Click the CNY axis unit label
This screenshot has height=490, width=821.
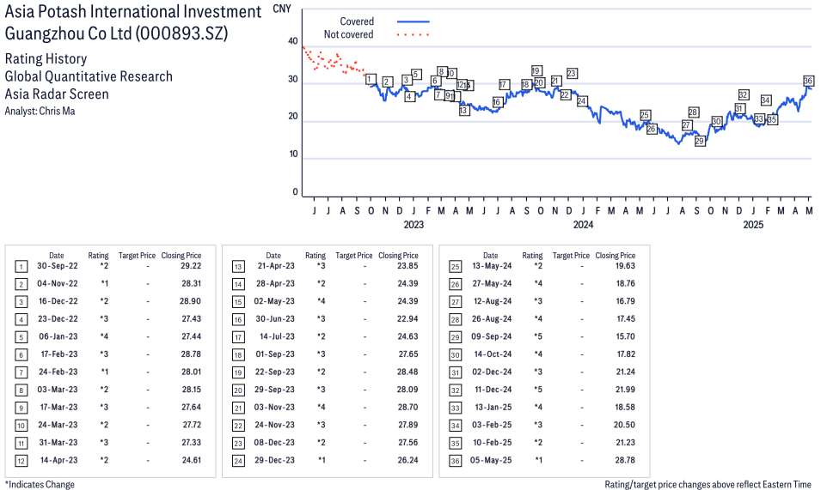point(282,9)
